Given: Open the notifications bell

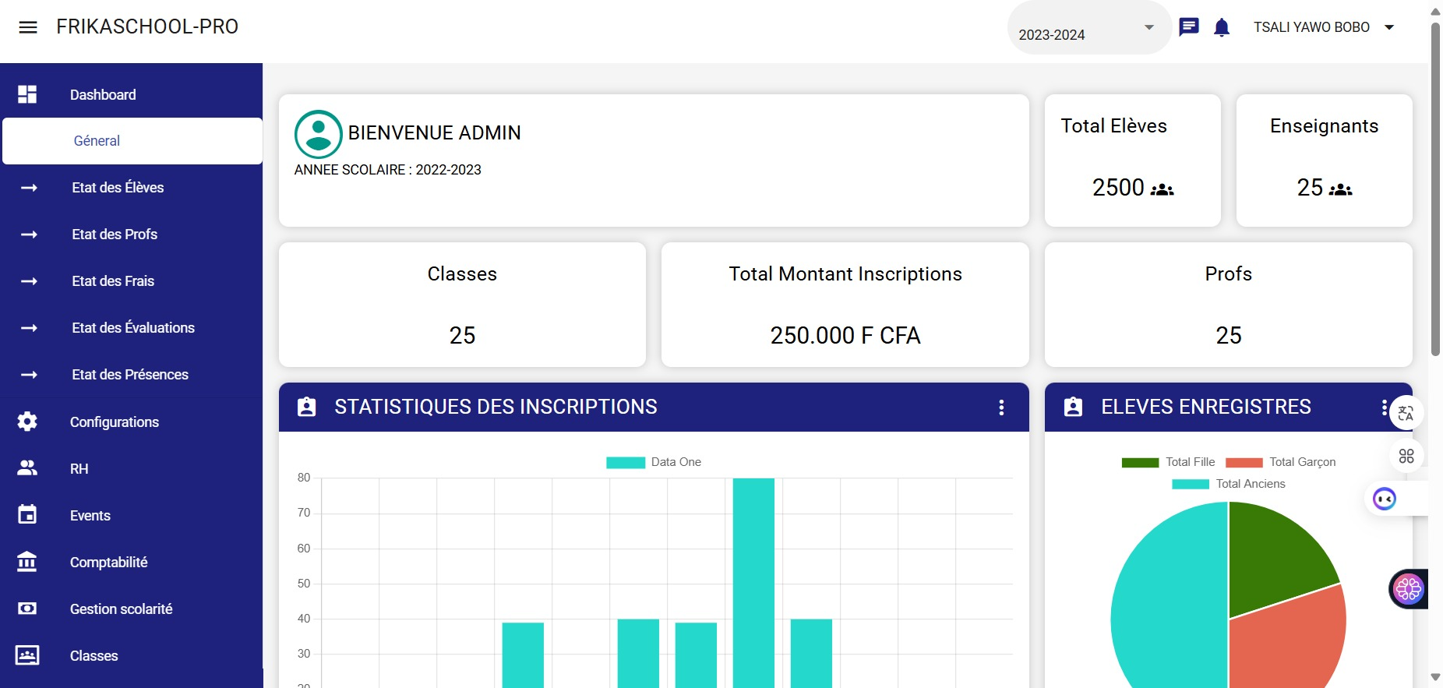Looking at the screenshot, I should [1222, 28].
